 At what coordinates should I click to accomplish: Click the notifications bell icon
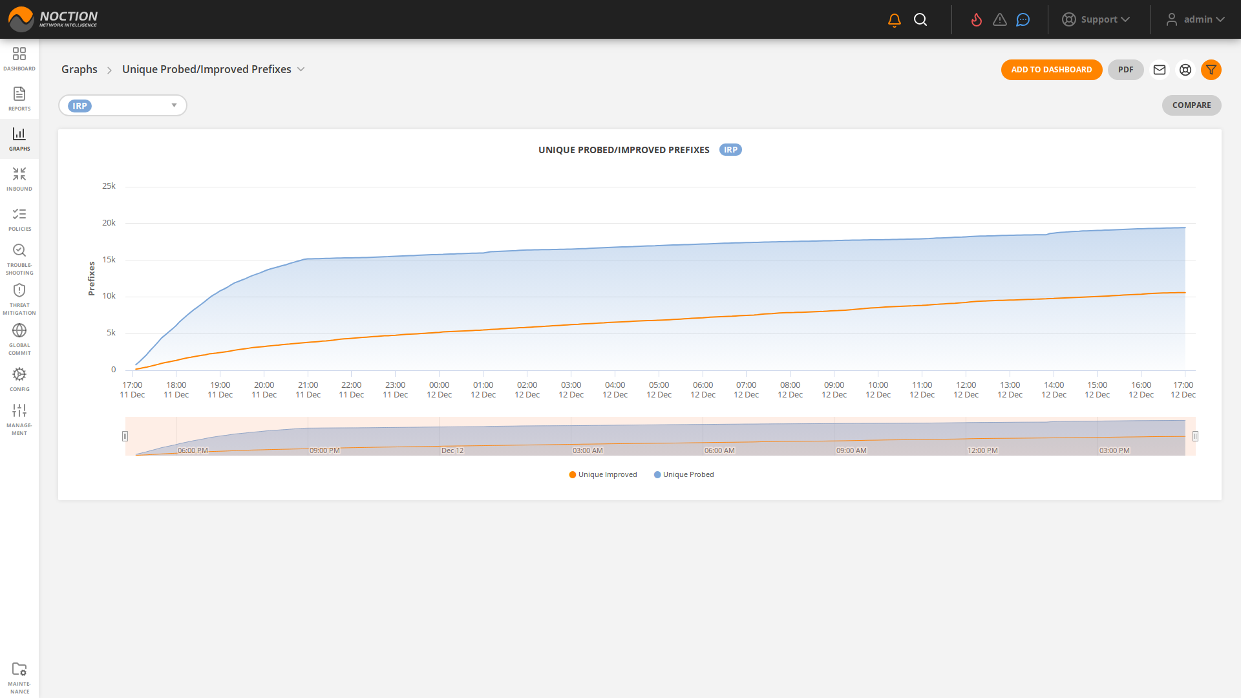[x=894, y=19]
